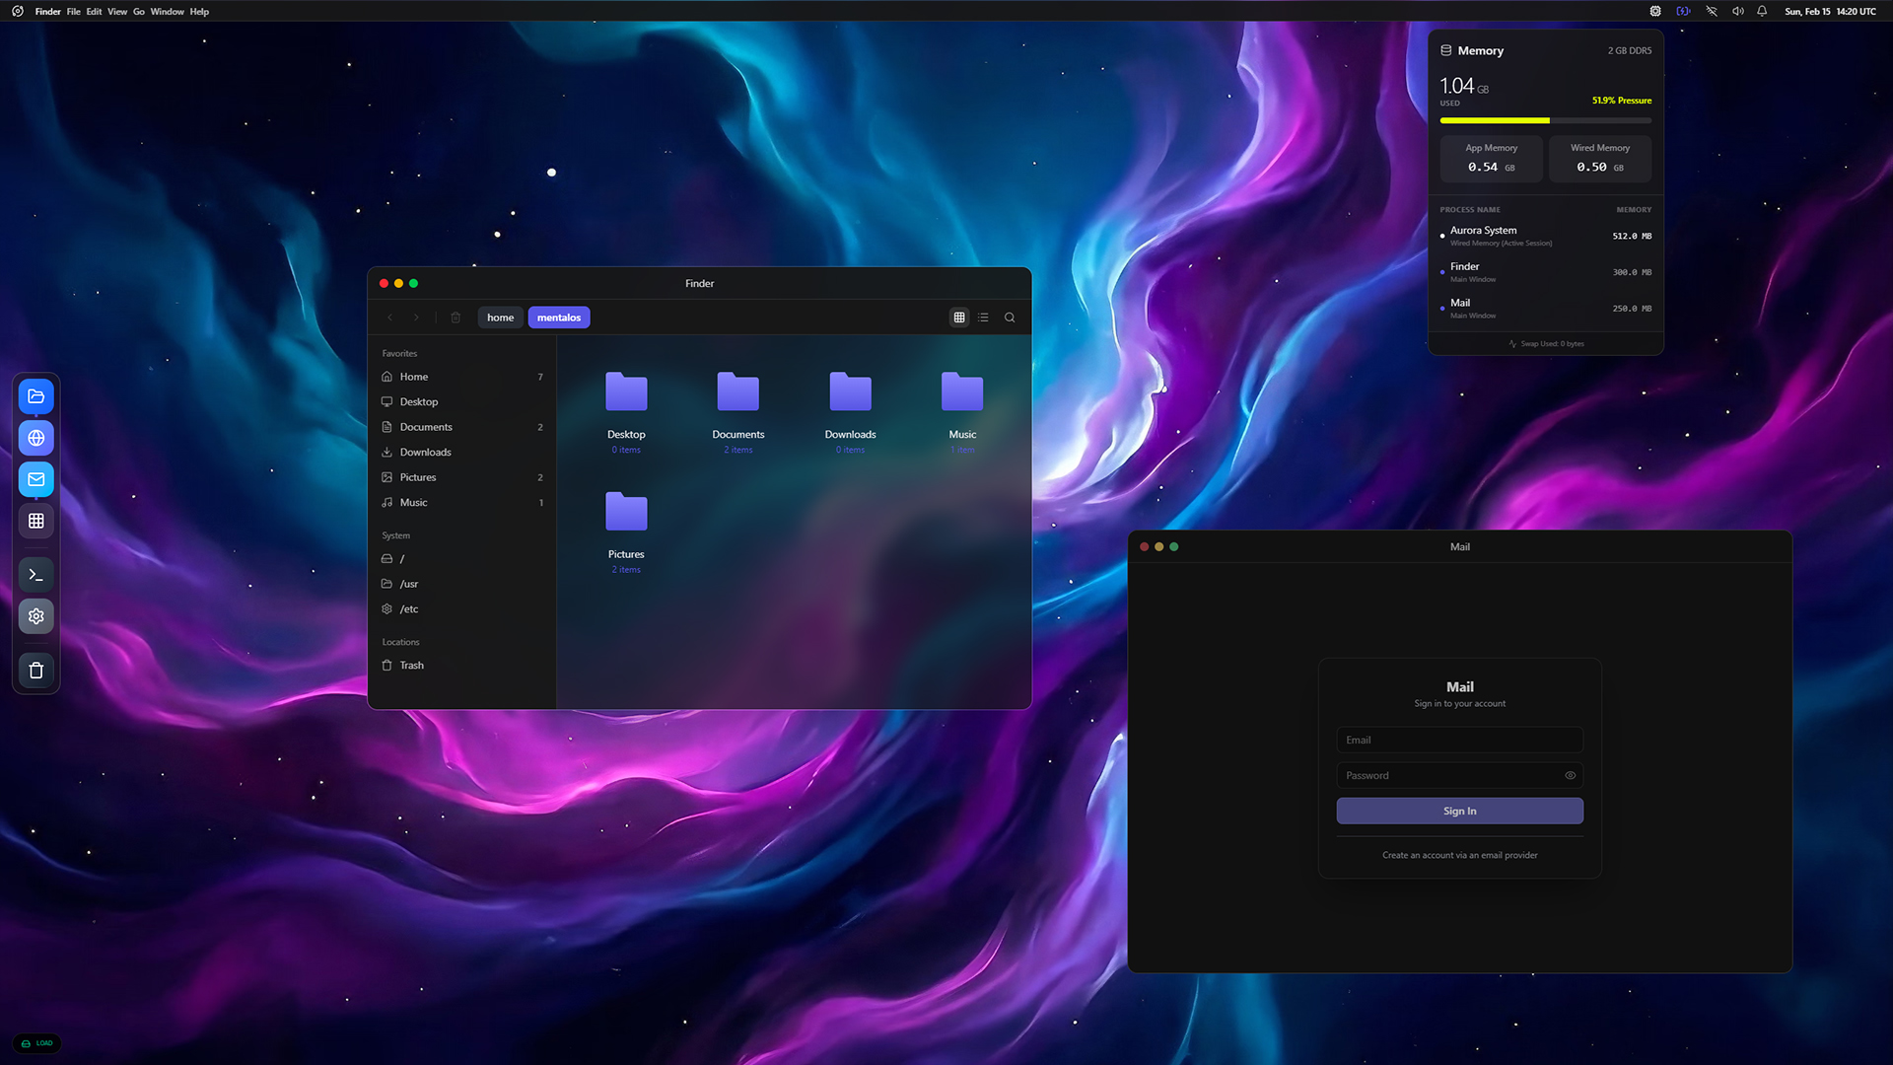
Task: Open the Mail app from the dock
Action: [36, 479]
